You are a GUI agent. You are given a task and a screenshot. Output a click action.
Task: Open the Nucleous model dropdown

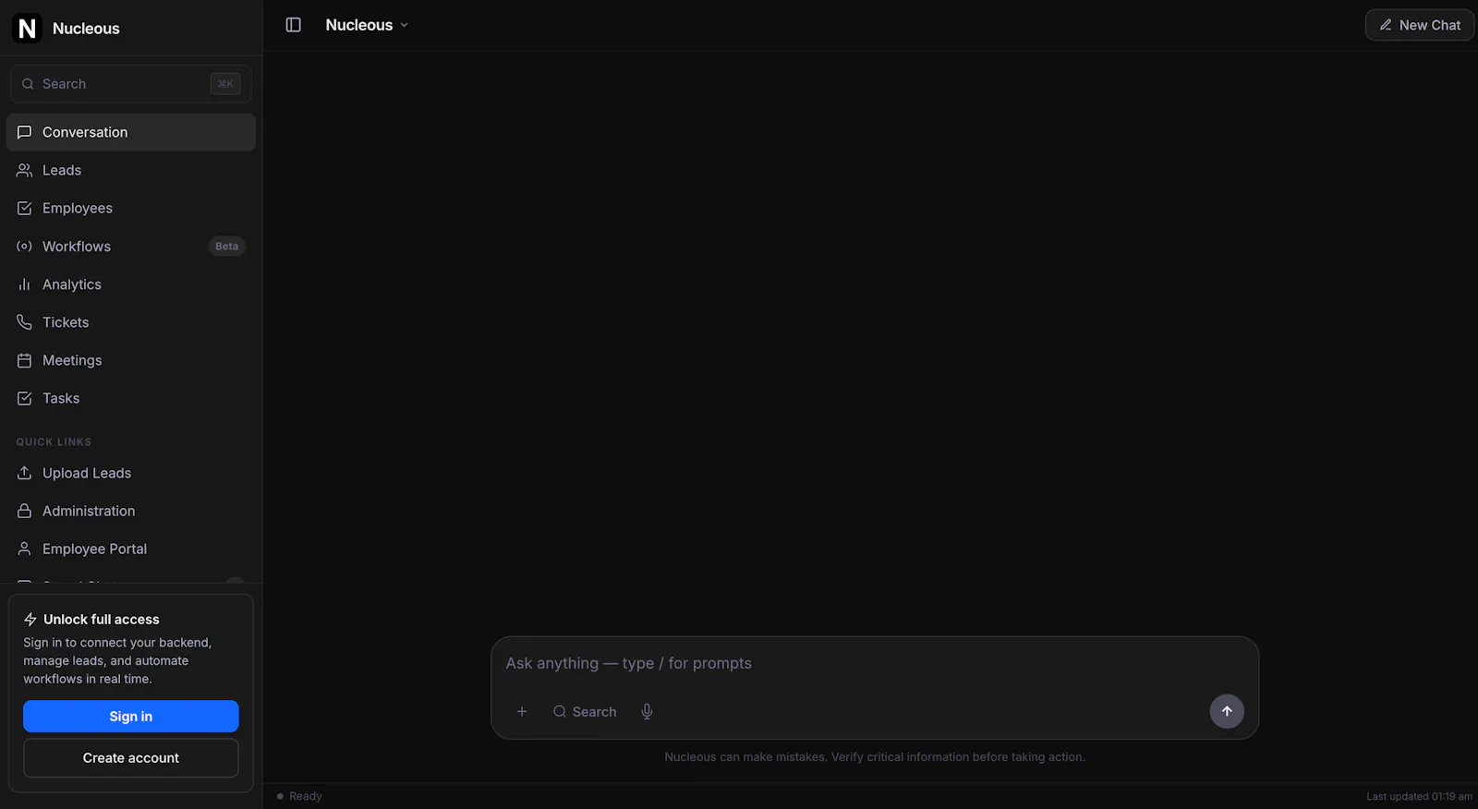point(367,25)
